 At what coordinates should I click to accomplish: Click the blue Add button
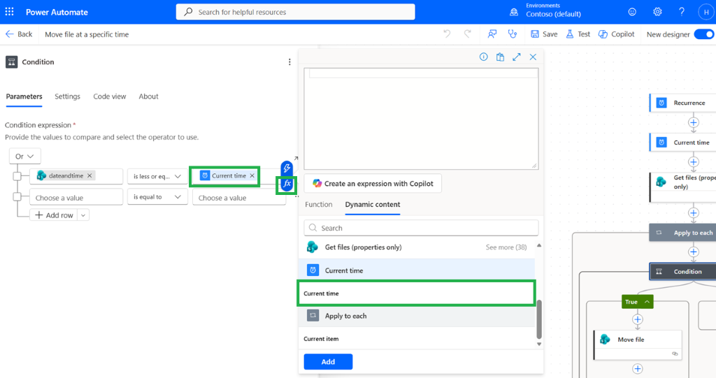328,361
